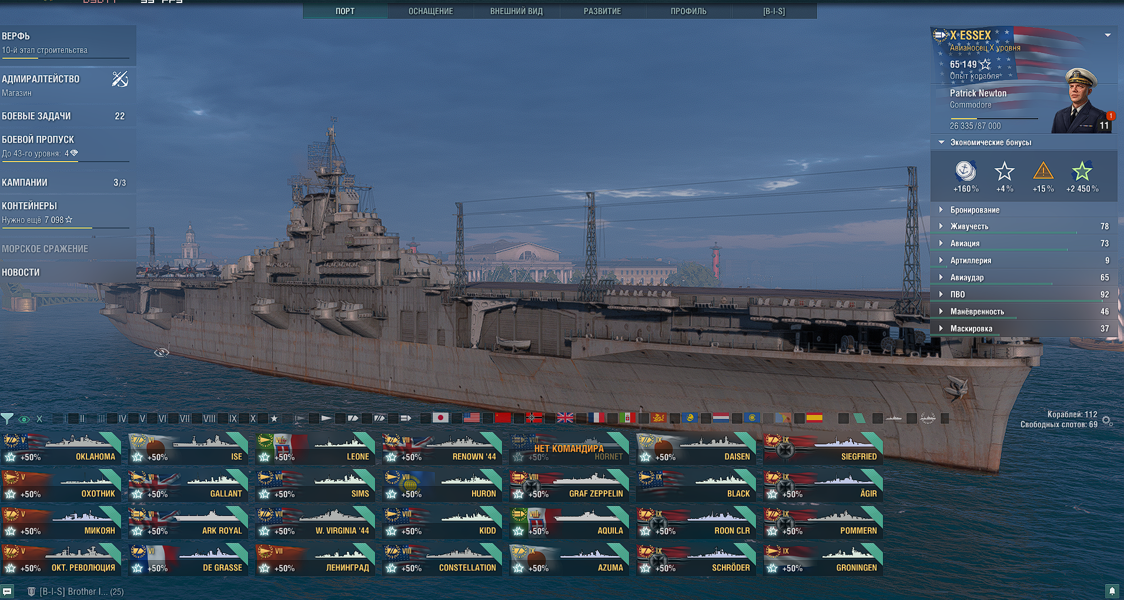Filter carousel by Italian flag
This screenshot has width=1124, height=600.
627,418
